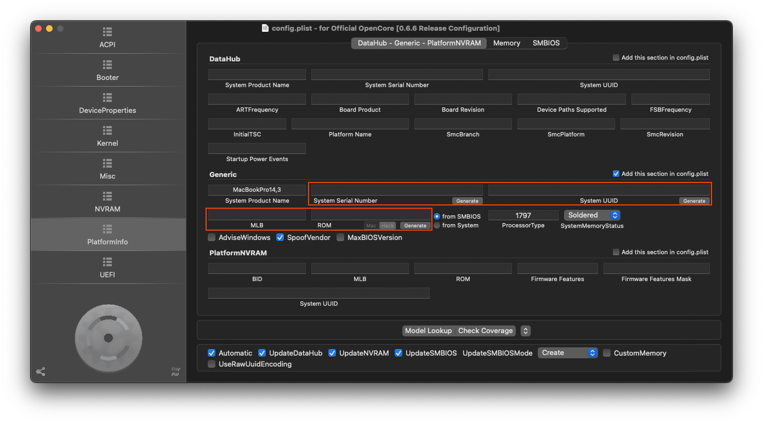
Task: Open the Misc section
Action: pos(107,169)
